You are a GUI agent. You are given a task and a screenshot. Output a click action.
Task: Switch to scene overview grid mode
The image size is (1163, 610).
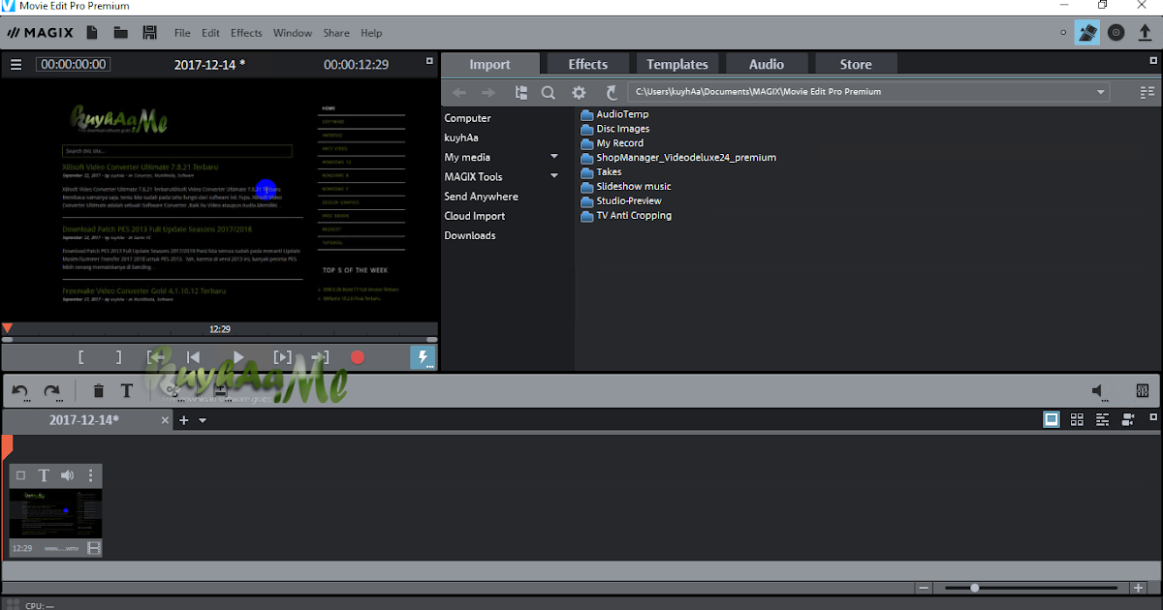coord(1077,419)
